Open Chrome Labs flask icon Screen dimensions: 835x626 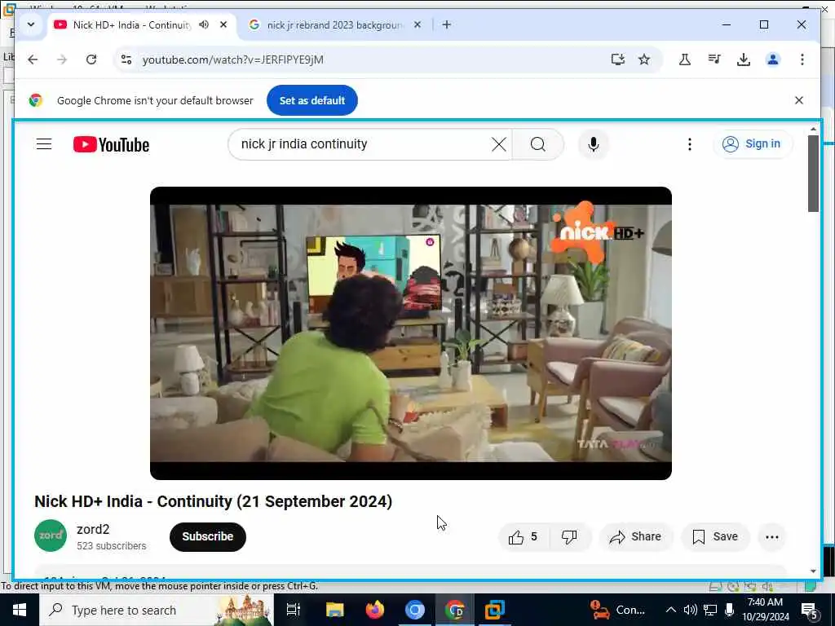click(685, 60)
